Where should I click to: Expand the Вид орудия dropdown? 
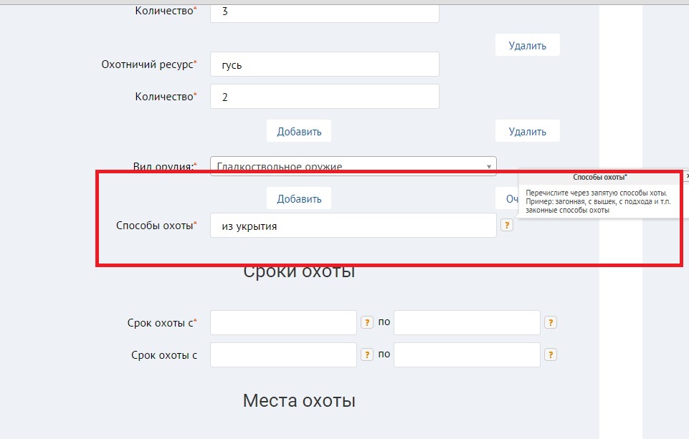coord(490,166)
